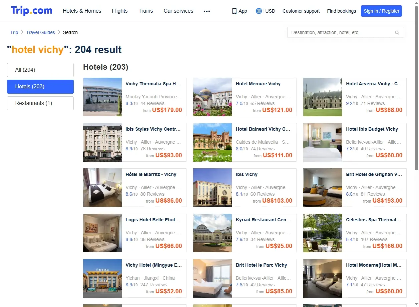Open Brit Hotel le Parc Vichy thumbnail

click(213, 278)
